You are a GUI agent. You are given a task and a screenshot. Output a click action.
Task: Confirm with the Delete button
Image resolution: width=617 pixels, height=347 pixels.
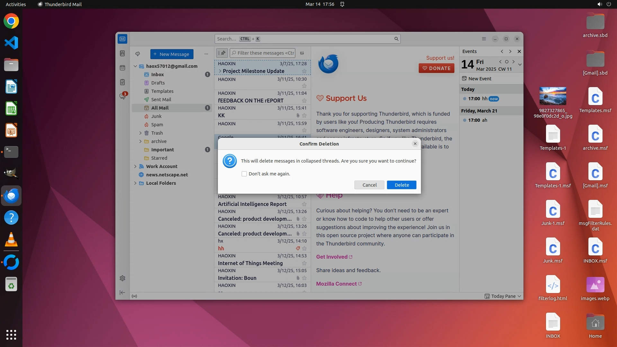[401, 185]
